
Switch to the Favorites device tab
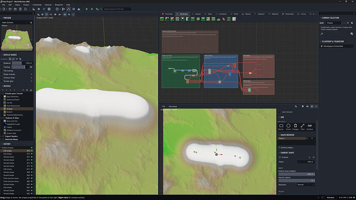point(167,14)
